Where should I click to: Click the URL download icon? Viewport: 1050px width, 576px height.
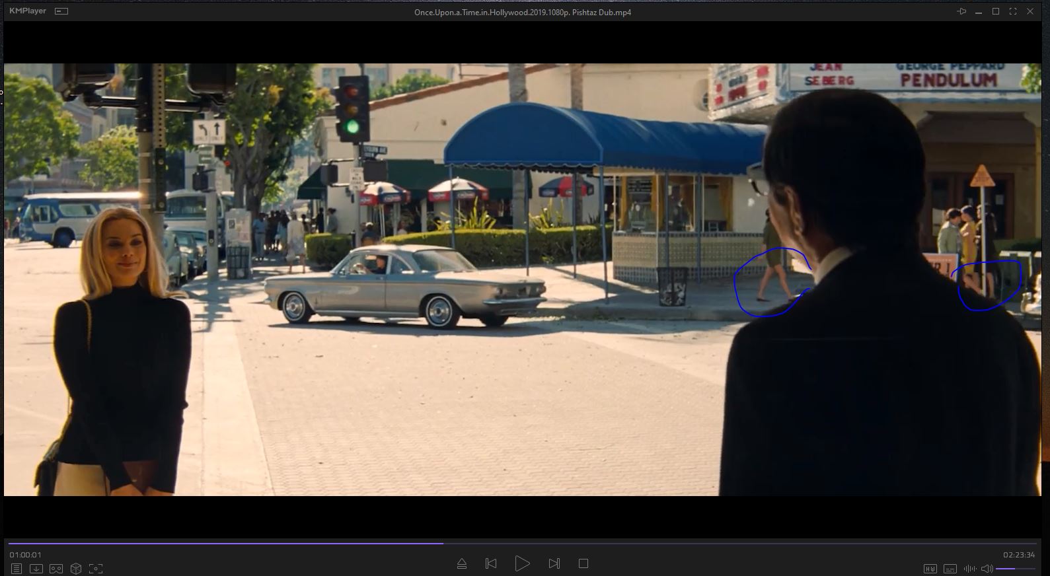(36, 569)
